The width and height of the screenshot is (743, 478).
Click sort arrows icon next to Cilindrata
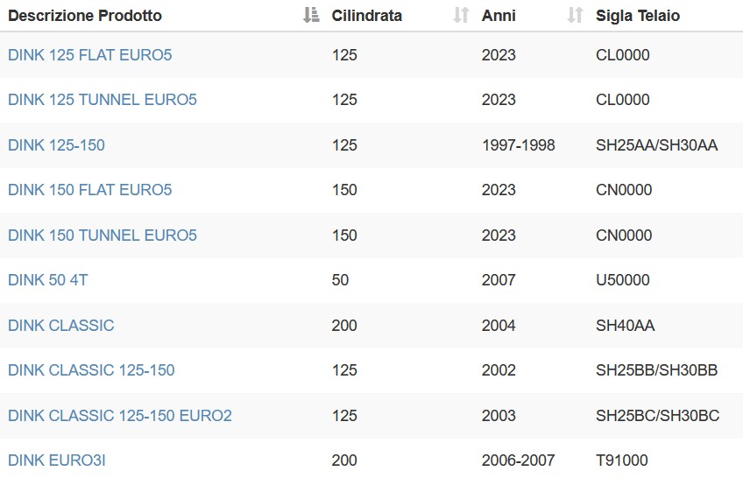click(x=461, y=15)
